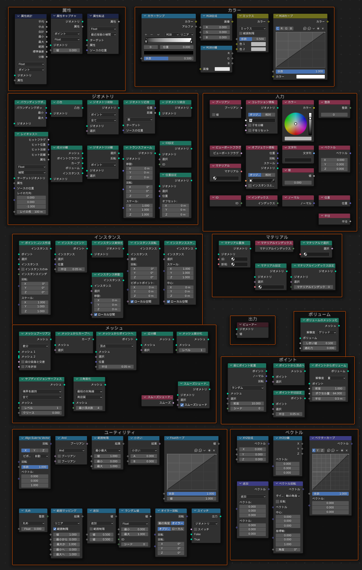
Task: Click the 密度 10.000 field in 面にポイント配置
Action: point(247,403)
